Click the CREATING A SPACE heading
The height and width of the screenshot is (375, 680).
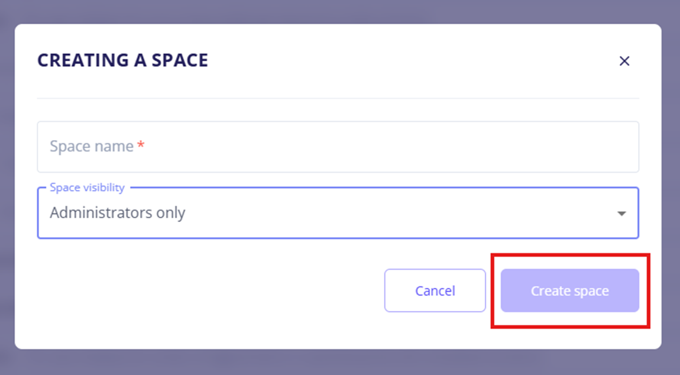(x=122, y=60)
